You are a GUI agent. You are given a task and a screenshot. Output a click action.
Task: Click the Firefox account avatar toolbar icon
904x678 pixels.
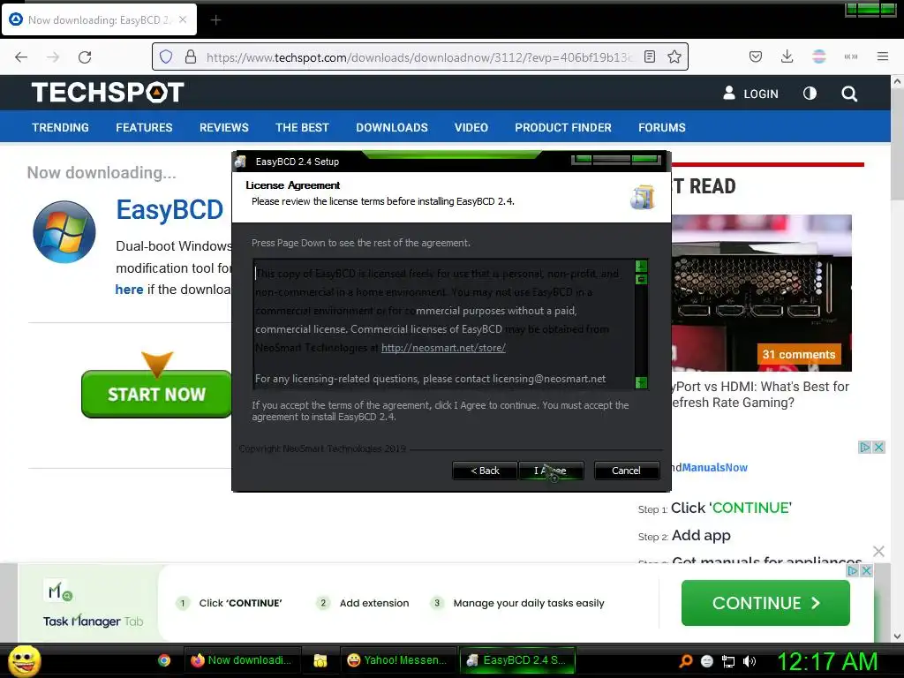(818, 56)
